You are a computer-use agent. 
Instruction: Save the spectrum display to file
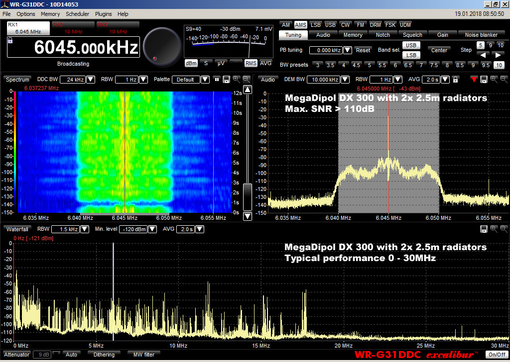coord(227,79)
